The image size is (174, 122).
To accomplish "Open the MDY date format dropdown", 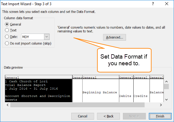I will [x=47, y=37].
